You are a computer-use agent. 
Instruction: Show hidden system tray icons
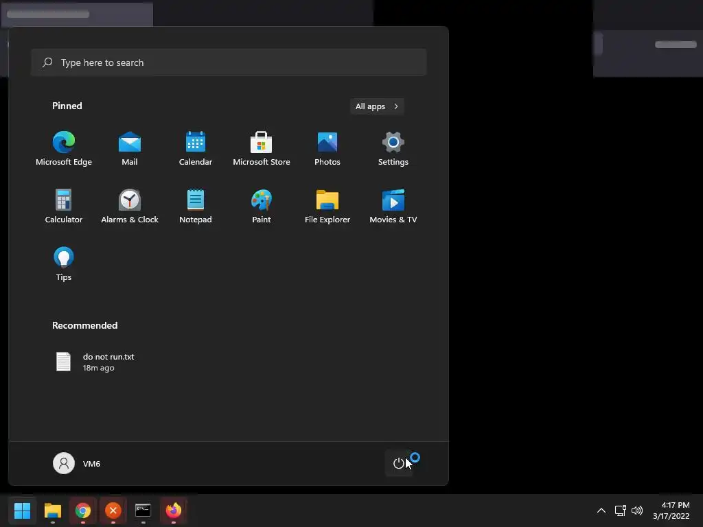[x=601, y=511]
